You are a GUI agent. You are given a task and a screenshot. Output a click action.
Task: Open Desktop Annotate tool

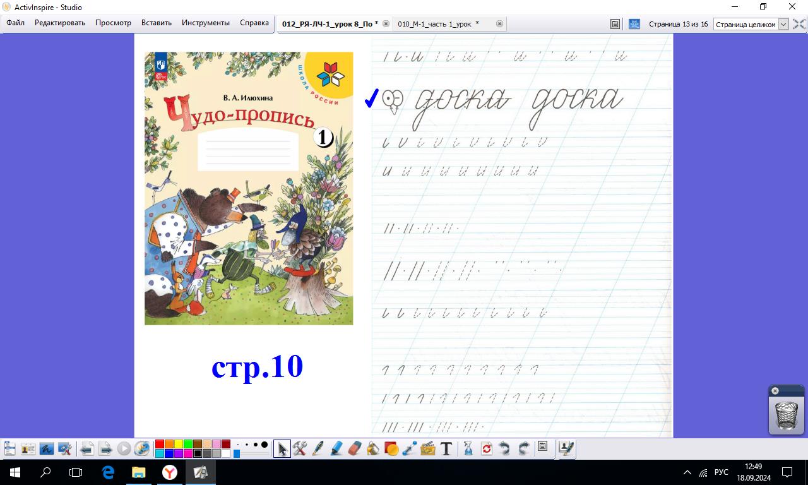pos(46,449)
